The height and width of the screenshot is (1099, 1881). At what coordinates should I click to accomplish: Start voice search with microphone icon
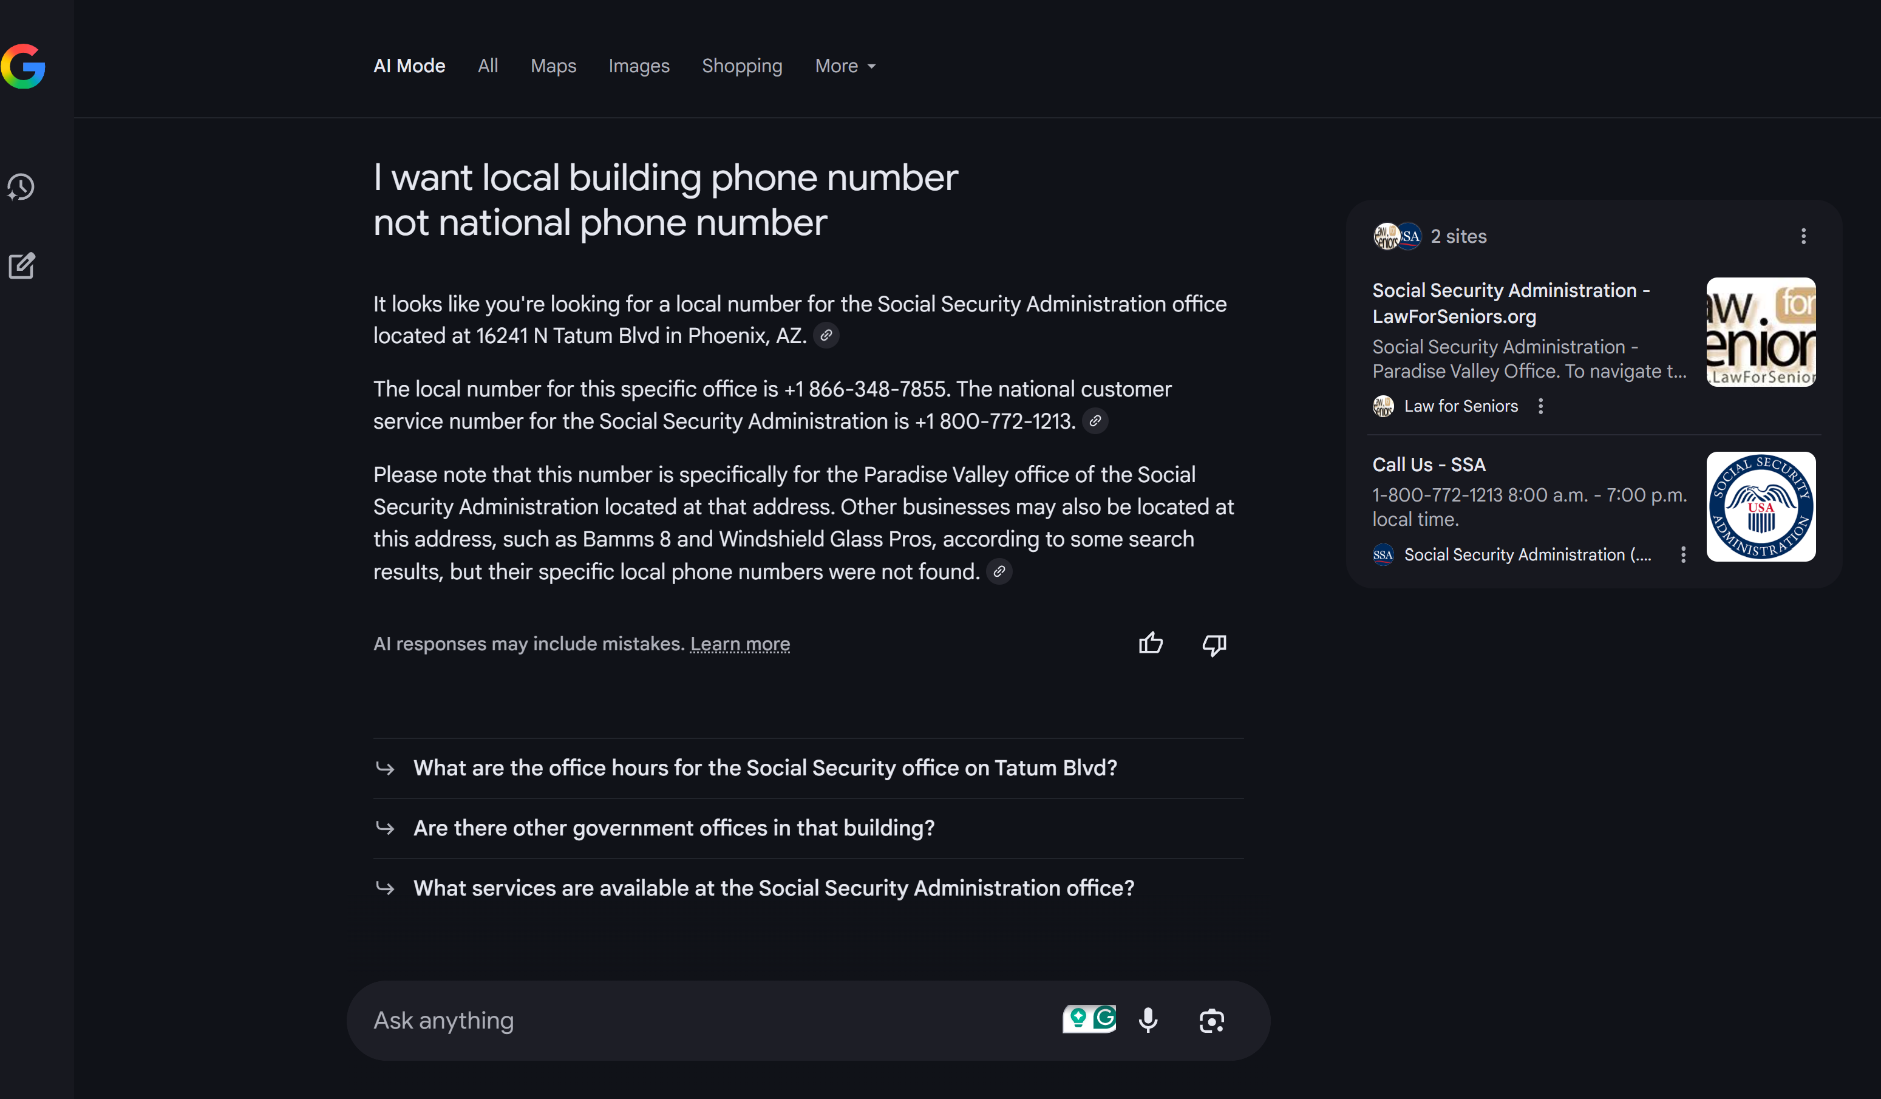(x=1149, y=1021)
